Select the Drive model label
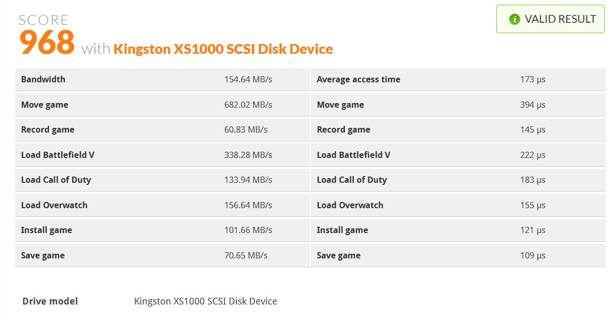This screenshot has width=614, height=319. 50,301
